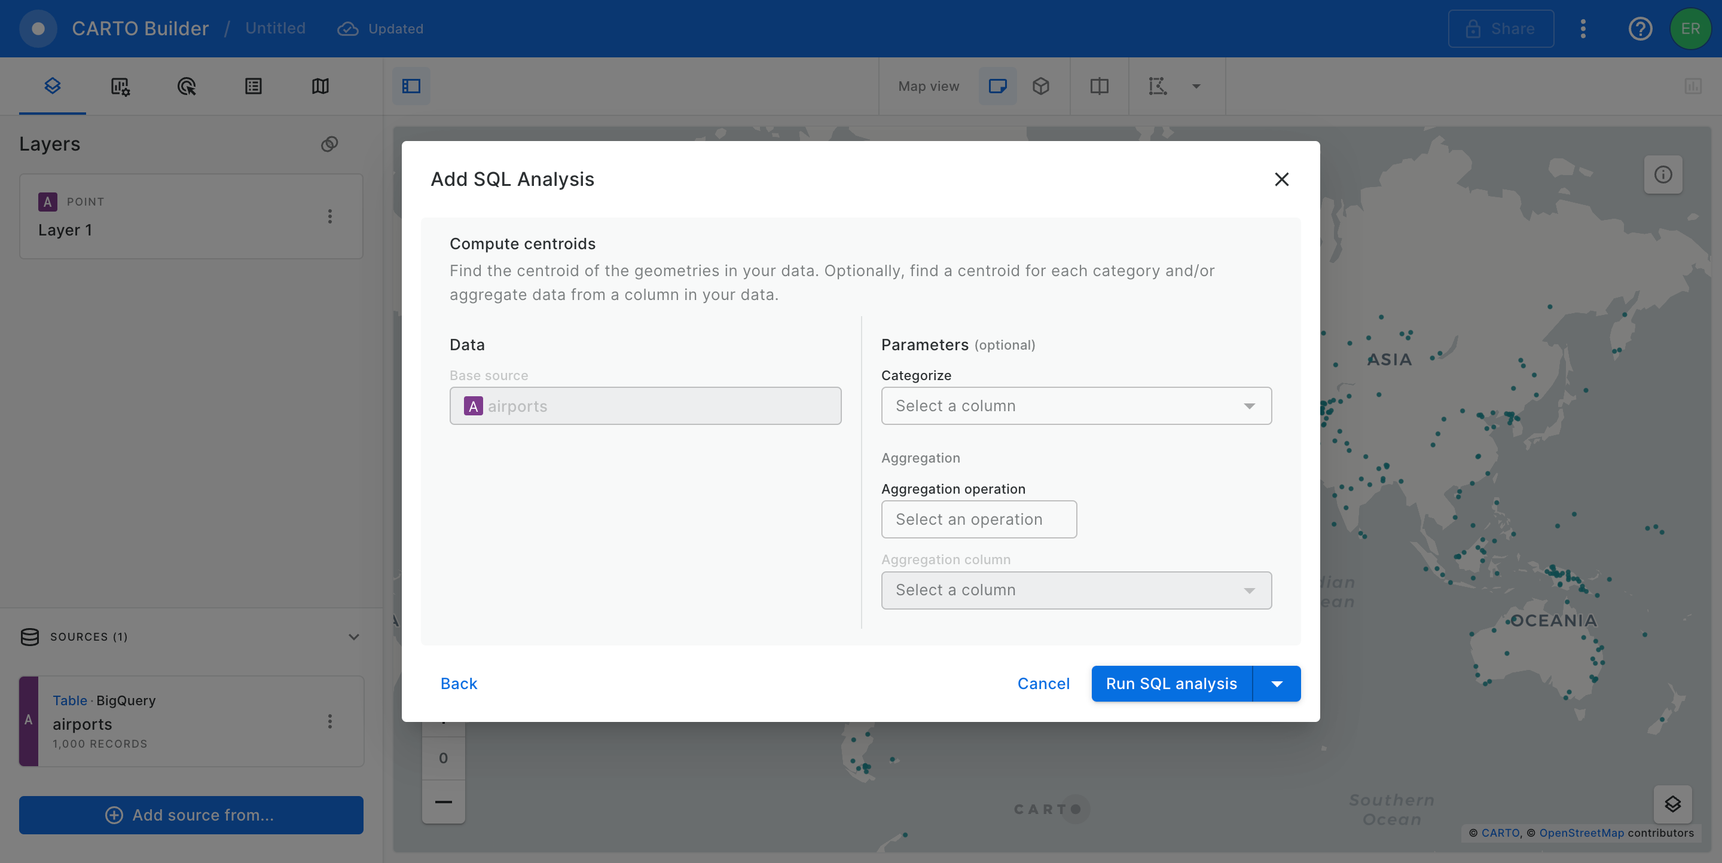Switch to 2D map view
Screen dimensions: 1722x863
click(x=997, y=86)
